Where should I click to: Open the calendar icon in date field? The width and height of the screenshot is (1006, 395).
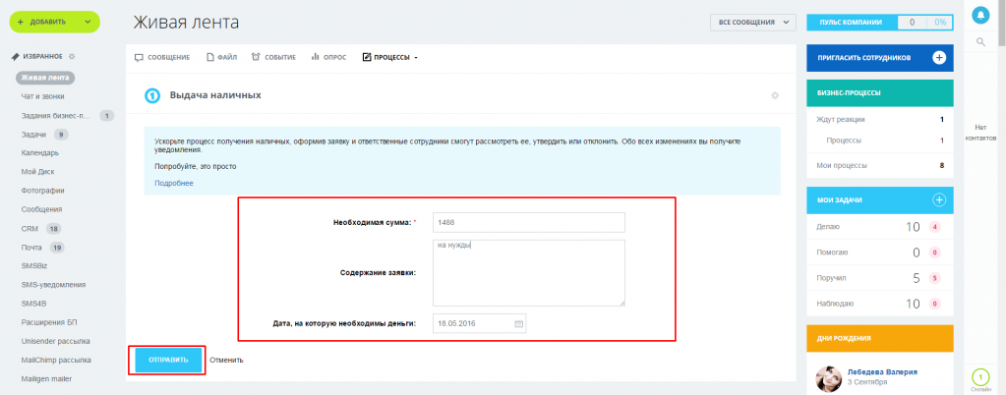coord(518,323)
